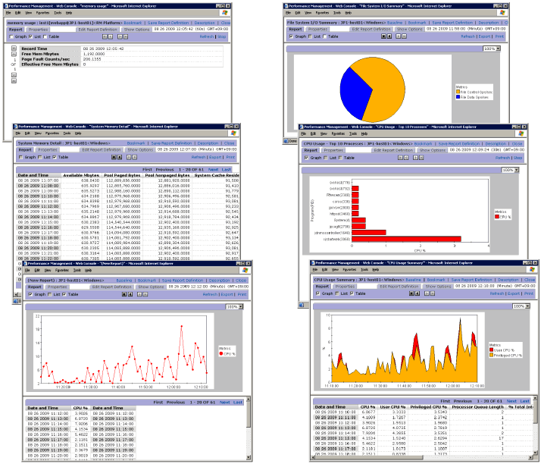Switch to Properties tab in System Memory Detail

click(48, 150)
